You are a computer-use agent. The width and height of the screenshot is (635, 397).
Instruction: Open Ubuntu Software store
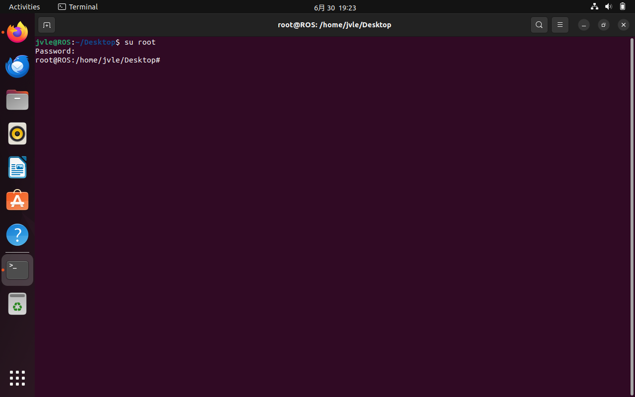[x=17, y=201]
